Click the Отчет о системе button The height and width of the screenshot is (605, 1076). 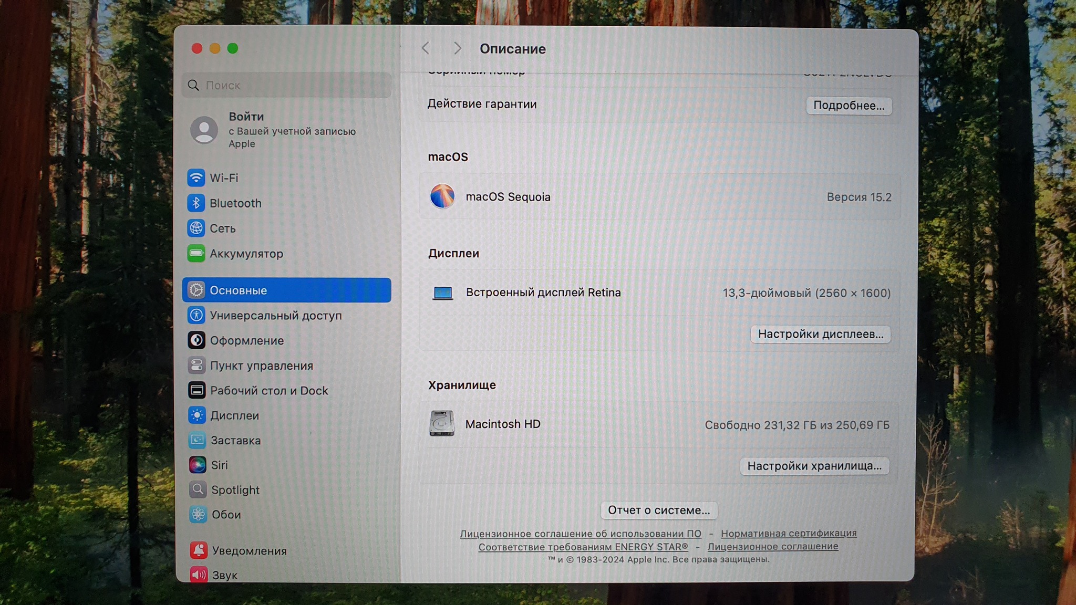(658, 510)
